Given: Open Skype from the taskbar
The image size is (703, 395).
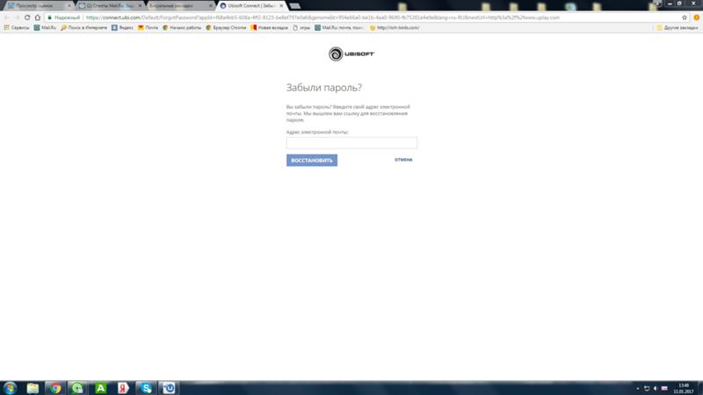Looking at the screenshot, I should (x=146, y=388).
